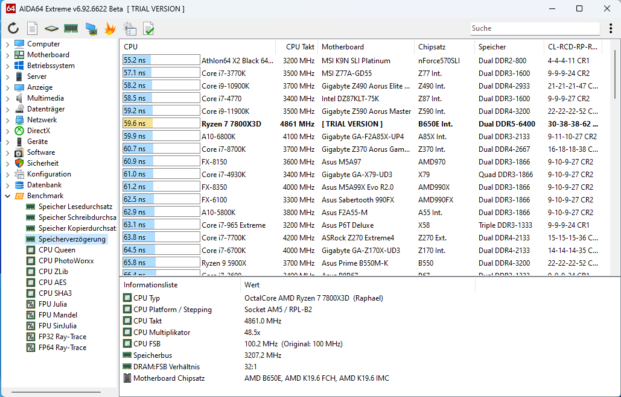Select the Multimedia speaker icon

19,98
